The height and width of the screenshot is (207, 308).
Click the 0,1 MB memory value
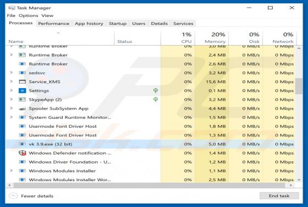[x=217, y=91]
